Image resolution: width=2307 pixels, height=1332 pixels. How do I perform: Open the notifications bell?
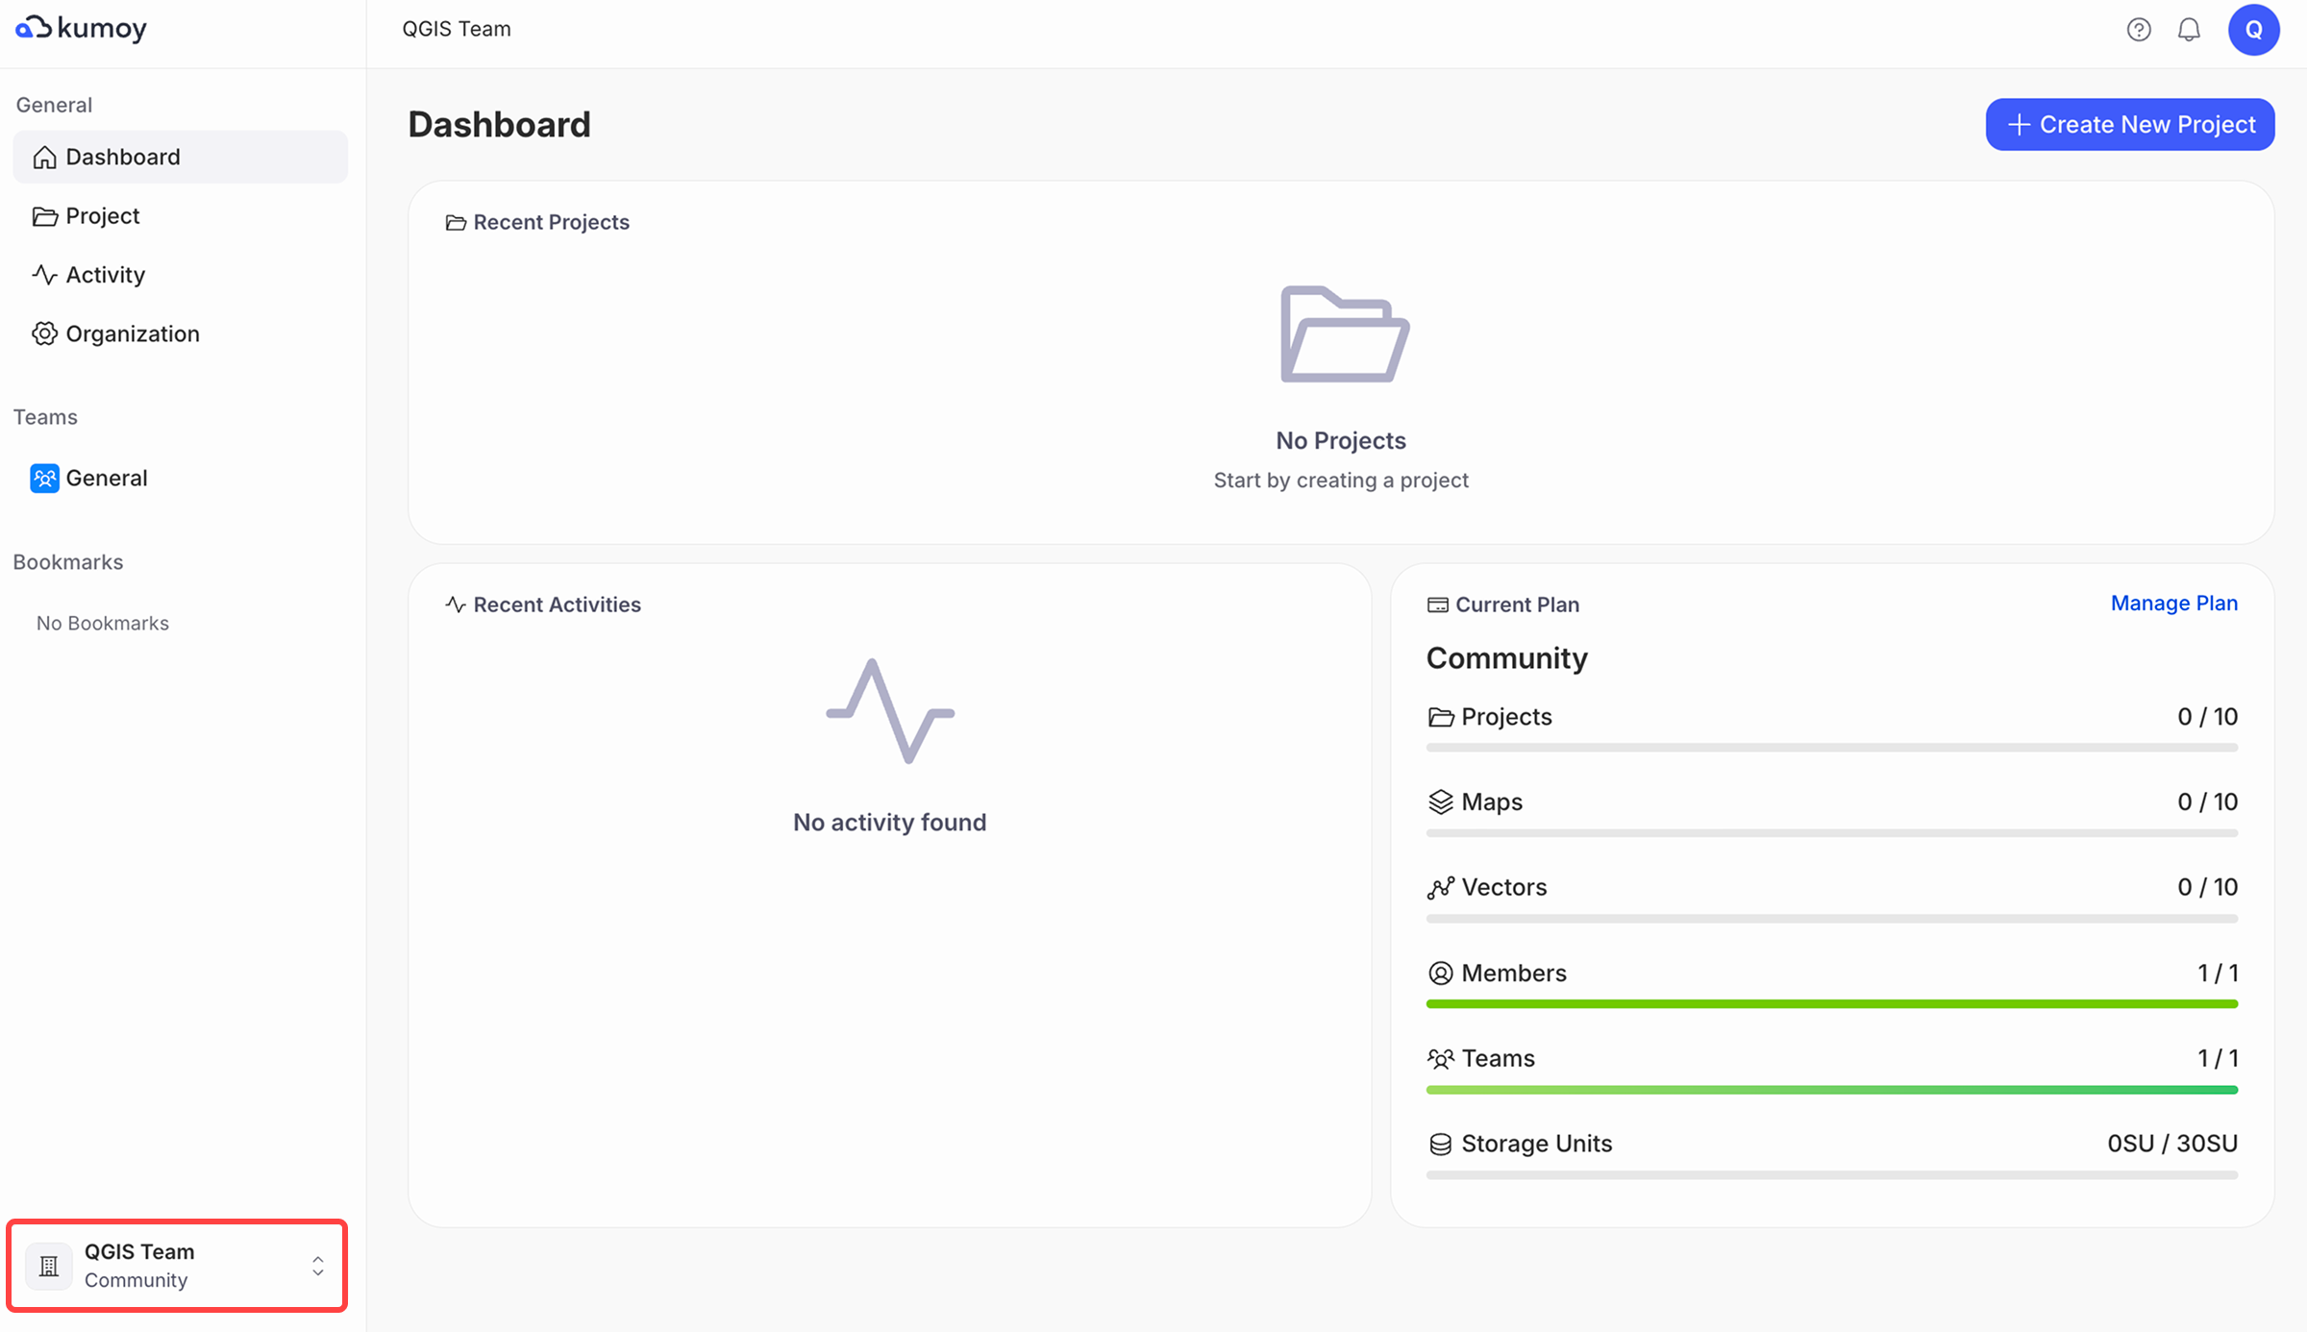pyautogui.click(x=2189, y=30)
